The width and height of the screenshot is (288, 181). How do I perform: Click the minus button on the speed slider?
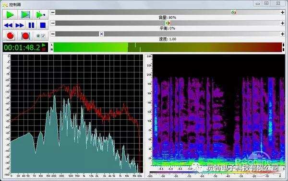click(53, 34)
